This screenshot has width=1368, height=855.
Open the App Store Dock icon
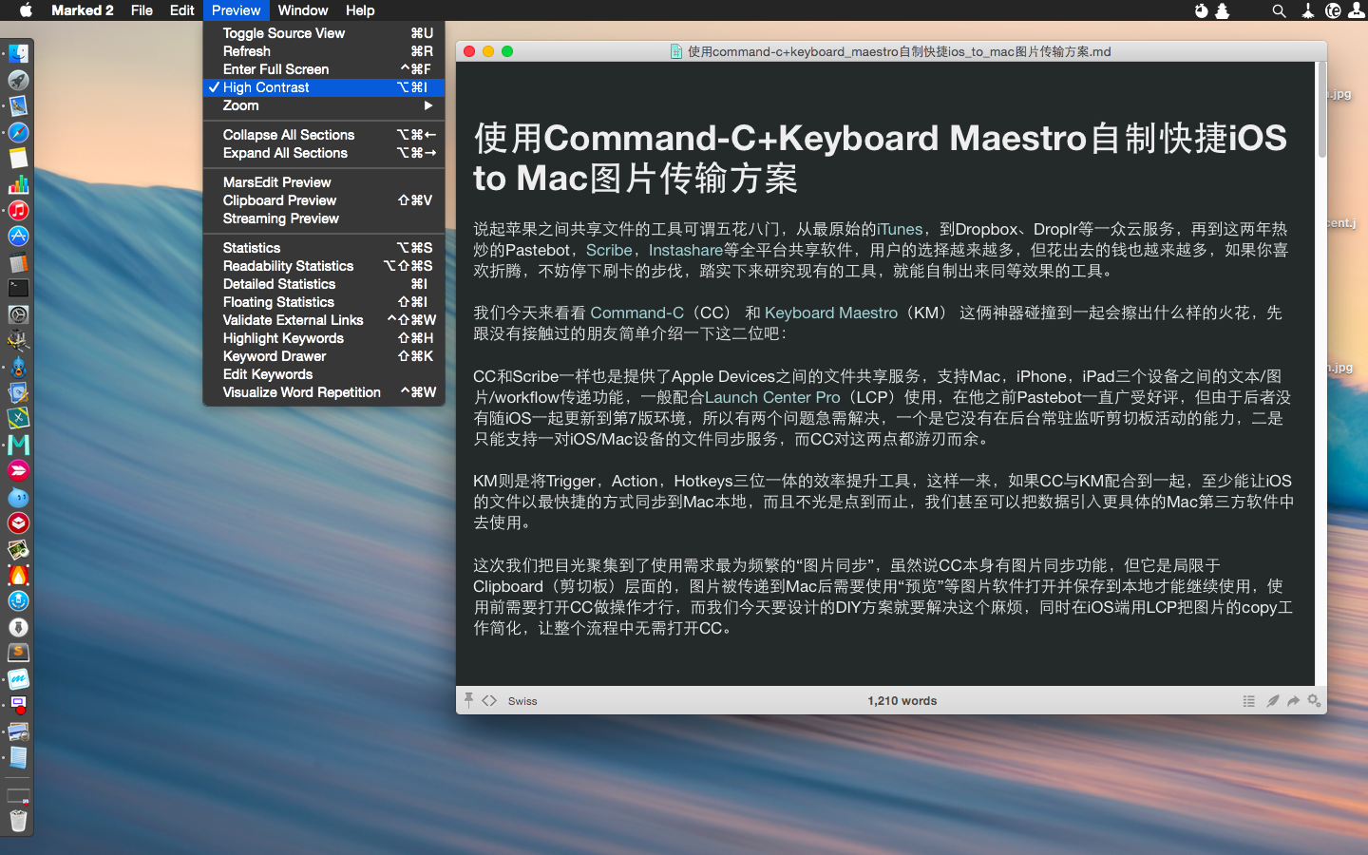click(x=18, y=237)
